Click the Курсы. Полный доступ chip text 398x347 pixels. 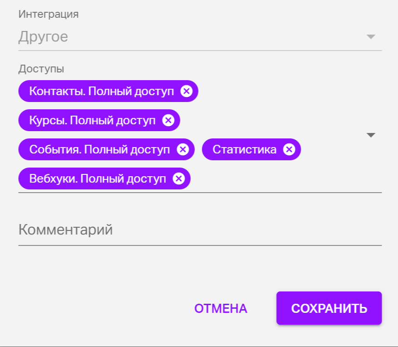pos(92,120)
